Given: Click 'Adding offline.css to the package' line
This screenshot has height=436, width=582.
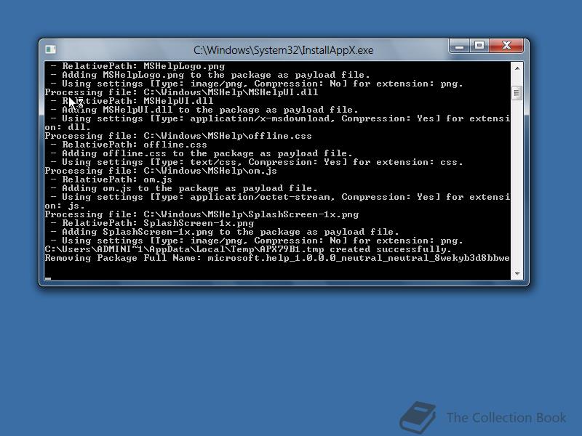Looking at the screenshot, I should 202,153.
